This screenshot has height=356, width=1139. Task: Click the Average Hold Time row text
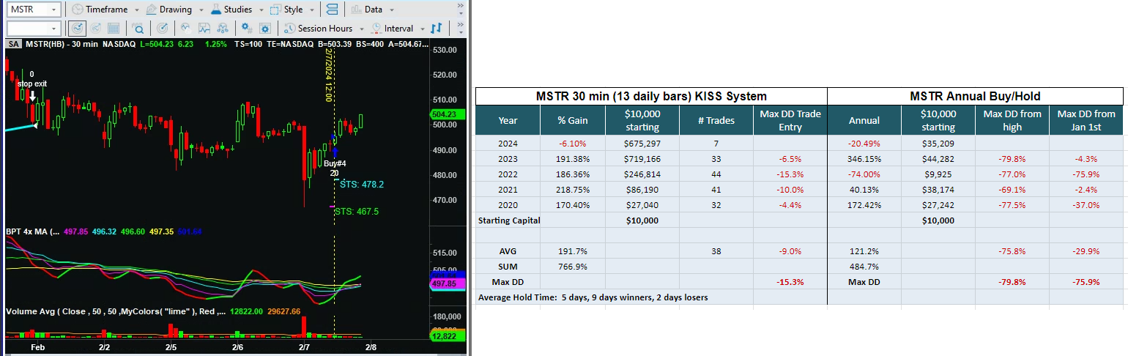593,297
